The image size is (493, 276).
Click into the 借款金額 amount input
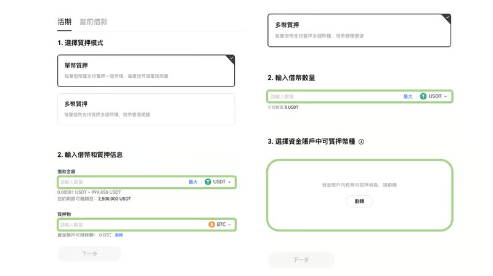point(120,182)
